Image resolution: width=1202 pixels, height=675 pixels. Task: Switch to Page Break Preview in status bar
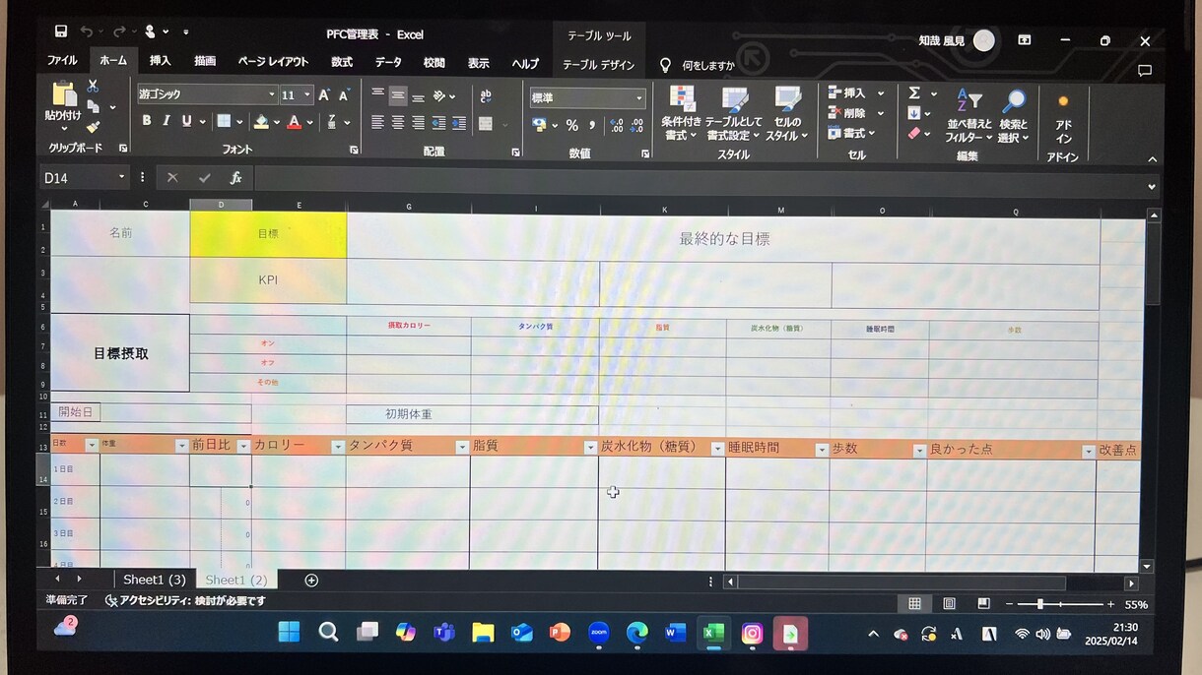point(983,604)
